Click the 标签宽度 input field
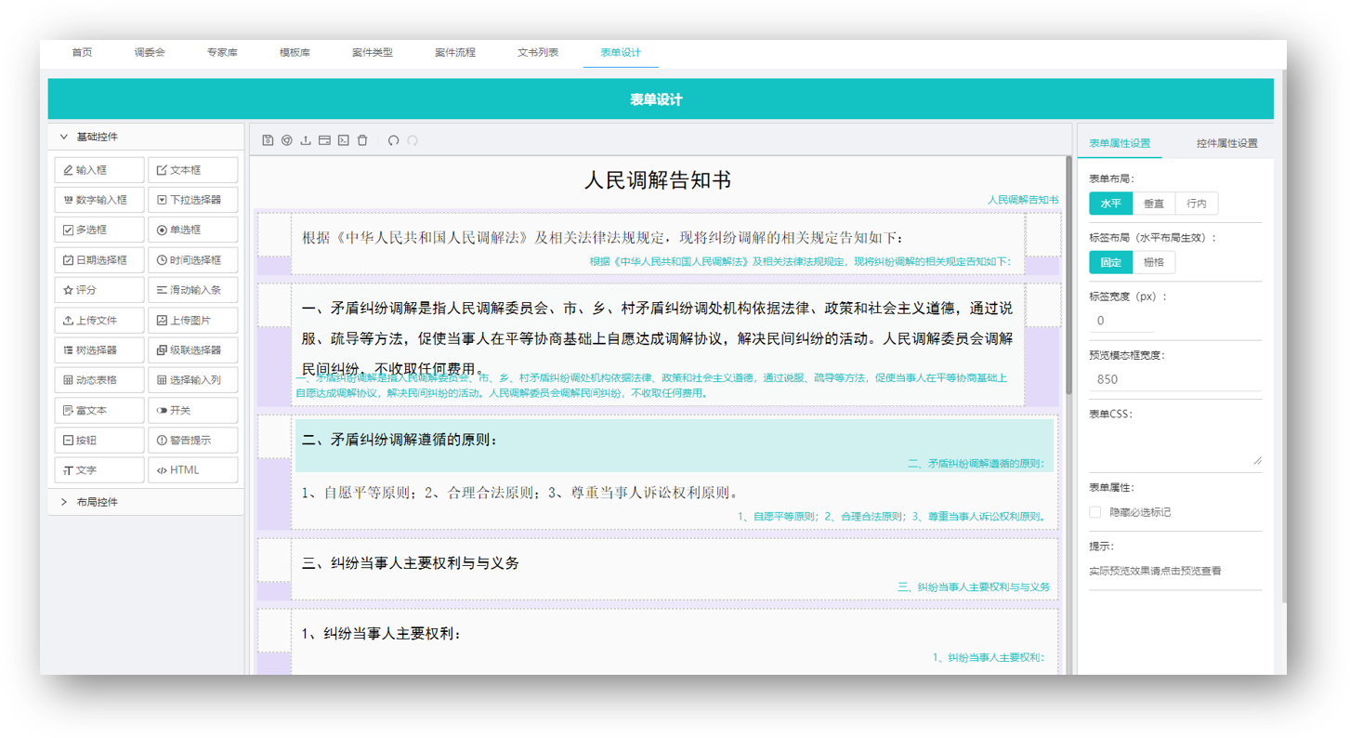1350x738 pixels. [x=1121, y=321]
